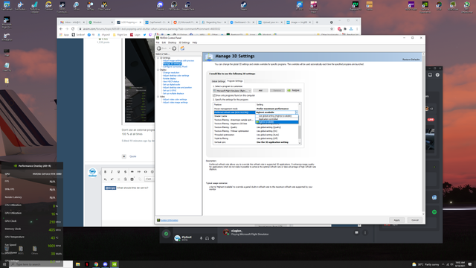Viewport: 476px width, 268px height.
Task: Select the Vertical sync setting row
Action: click(256, 142)
